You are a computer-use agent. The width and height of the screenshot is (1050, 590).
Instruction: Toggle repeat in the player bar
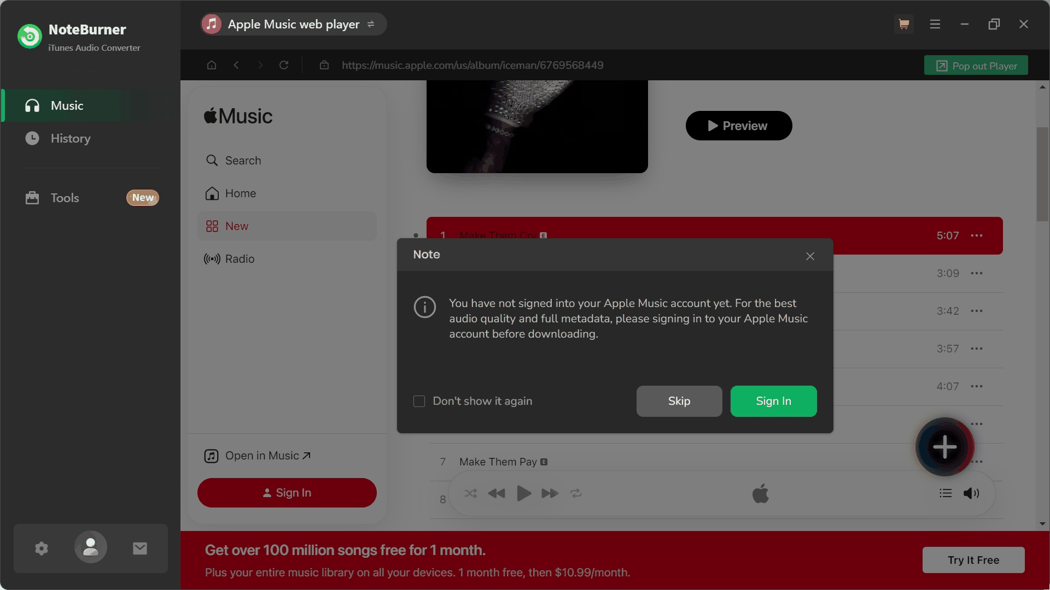(x=576, y=493)
